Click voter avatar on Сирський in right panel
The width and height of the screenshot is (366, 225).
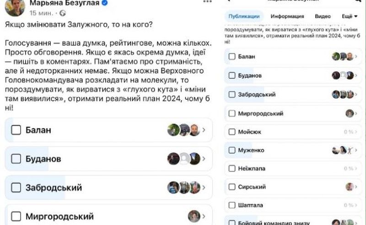[350, 187]
